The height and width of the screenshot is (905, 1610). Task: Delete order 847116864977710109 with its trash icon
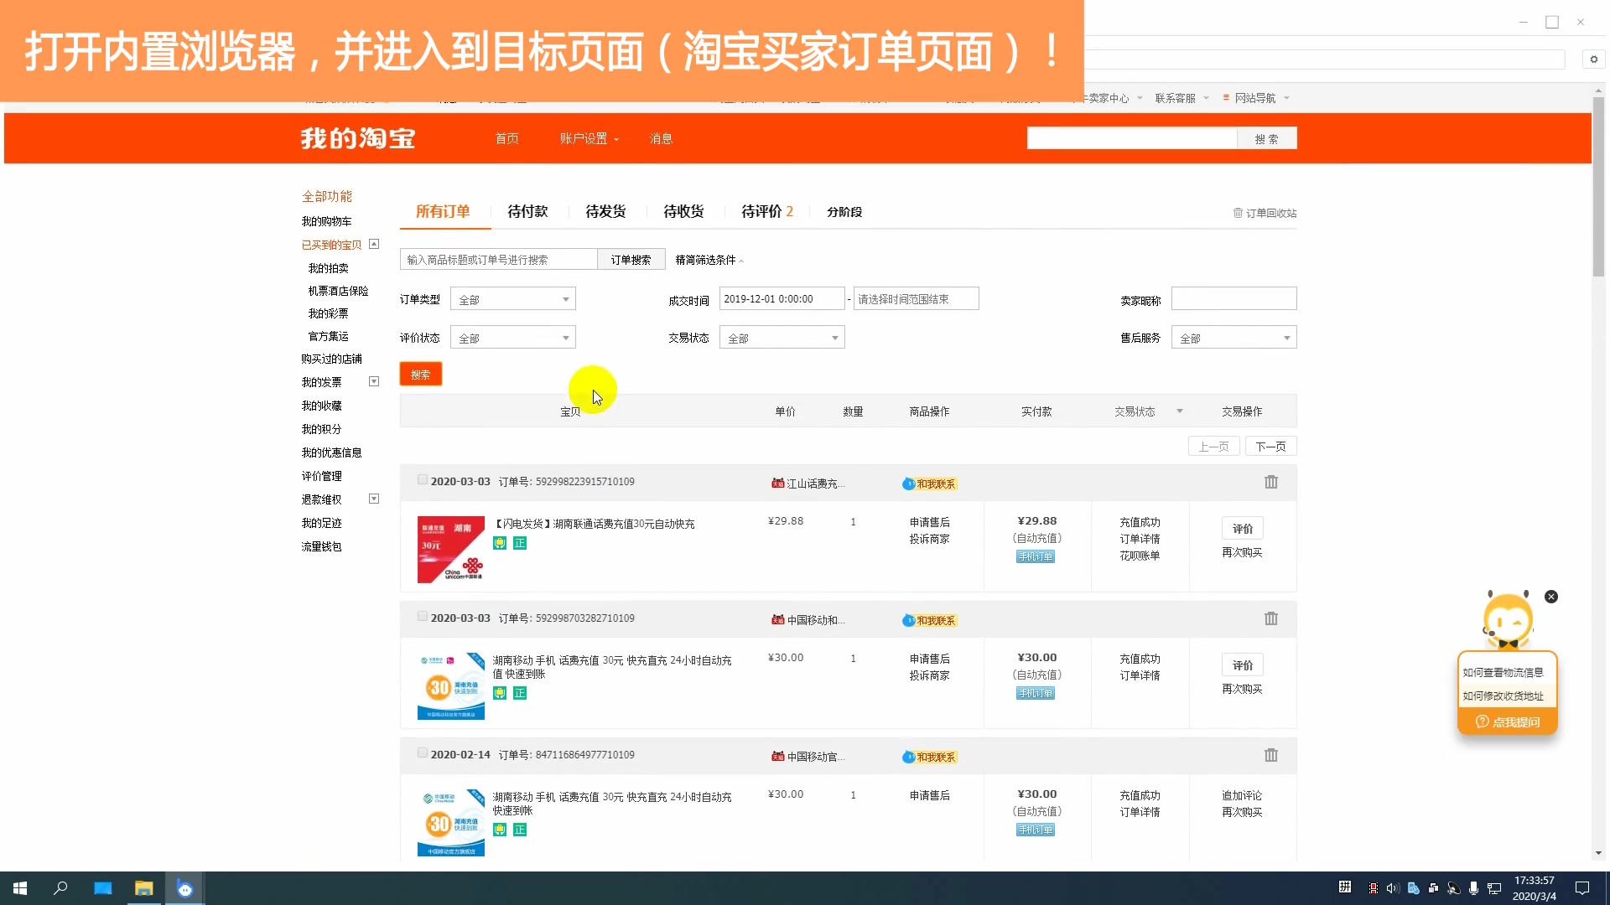tap(1271, 755)
